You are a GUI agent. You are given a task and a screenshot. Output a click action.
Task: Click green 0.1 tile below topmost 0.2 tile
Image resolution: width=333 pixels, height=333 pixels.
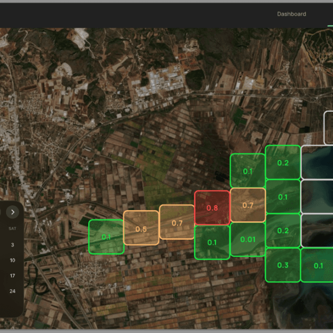pos(283,197)
